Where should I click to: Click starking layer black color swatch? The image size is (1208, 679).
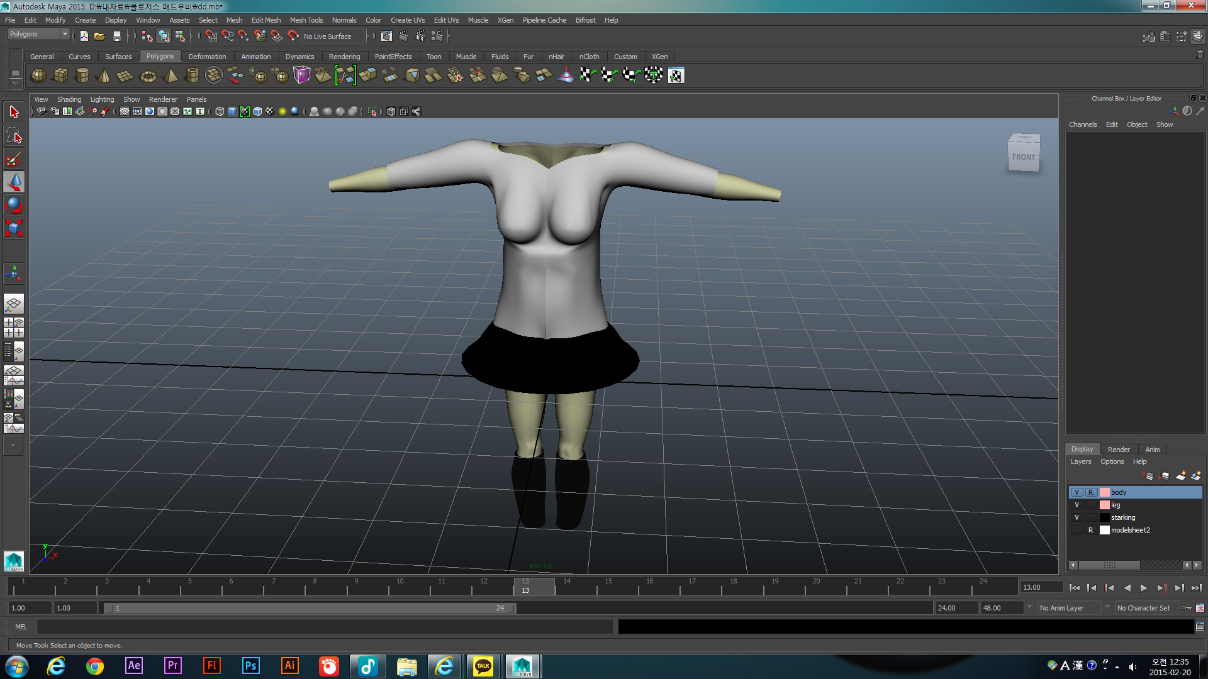[1104, 517]
